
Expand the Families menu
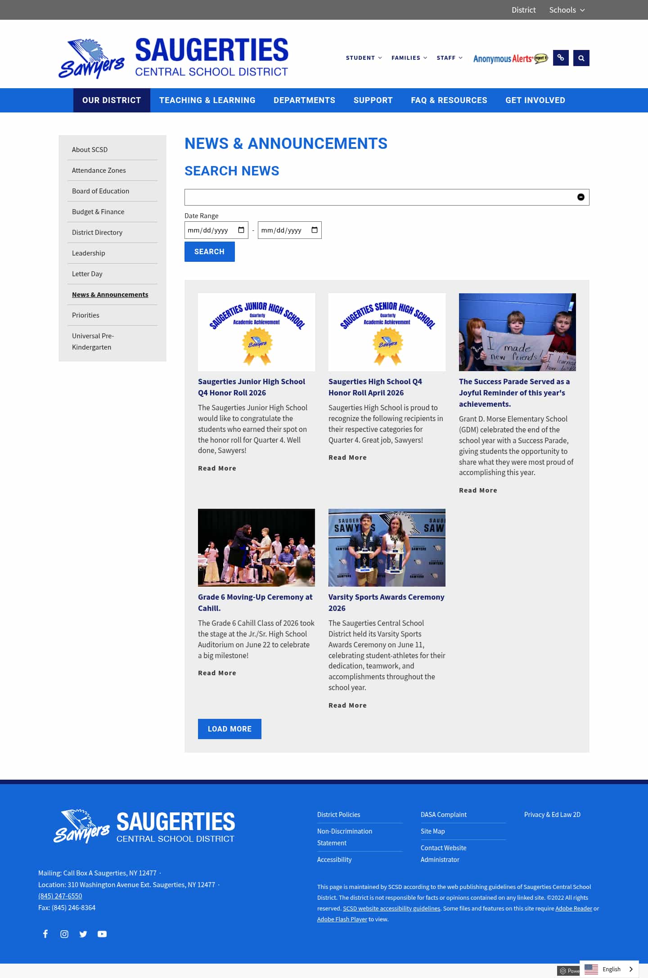[x=409, y=58]
